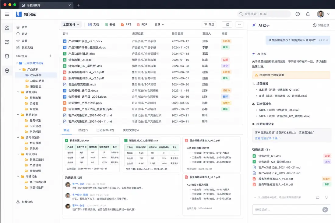Image resolution: width=335 pixels, height=223 pixels.
Task: Collapse the 销售资料 folder chevron
Action: pos(18,92)
